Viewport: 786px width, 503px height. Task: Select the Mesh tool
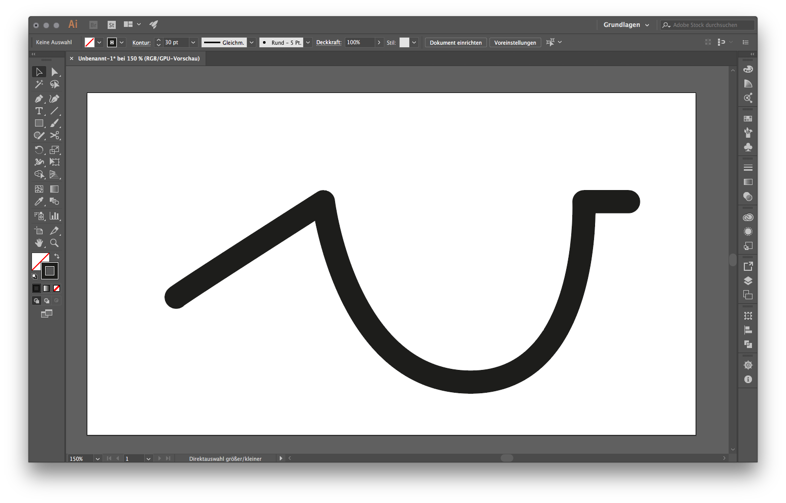[39, 189]
